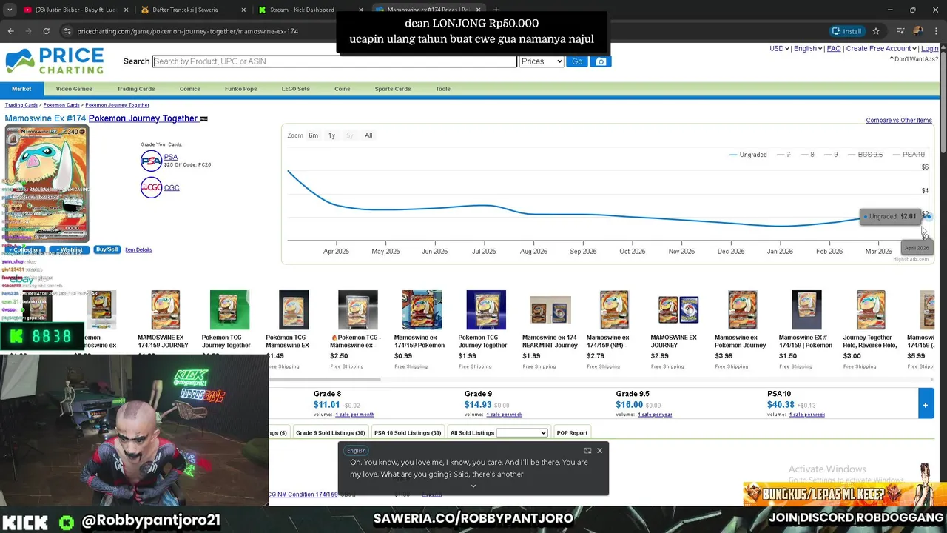
Task: Open the tab search chevron
Action: (10, 10)
